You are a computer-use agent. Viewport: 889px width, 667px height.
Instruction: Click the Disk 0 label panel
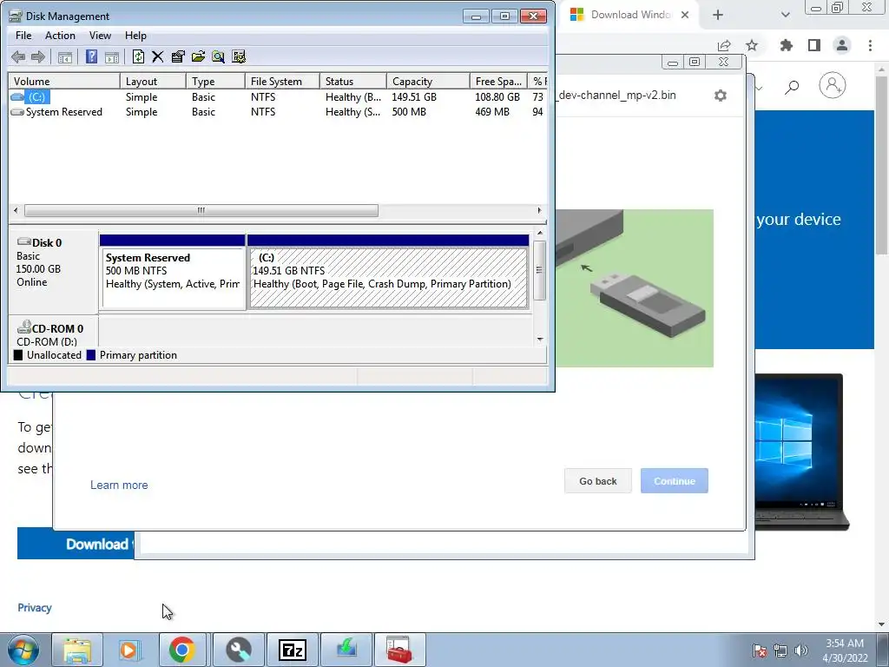click(x=53, y=270)
